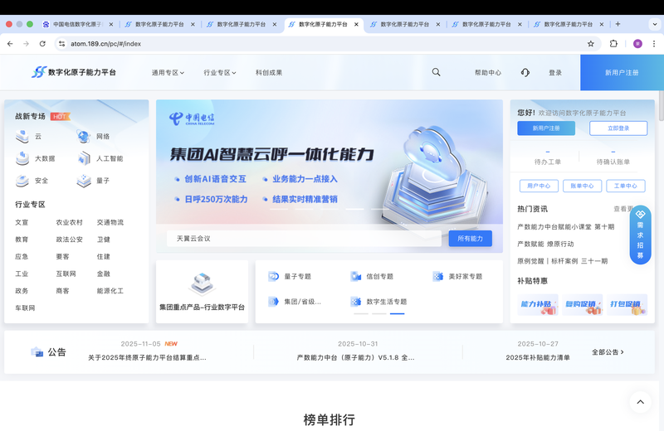Image resolution: width=664 pixels, height=431 pixels.
Task: Click the blue 新用户注册 header button
Action: click(x=622, y=73)
